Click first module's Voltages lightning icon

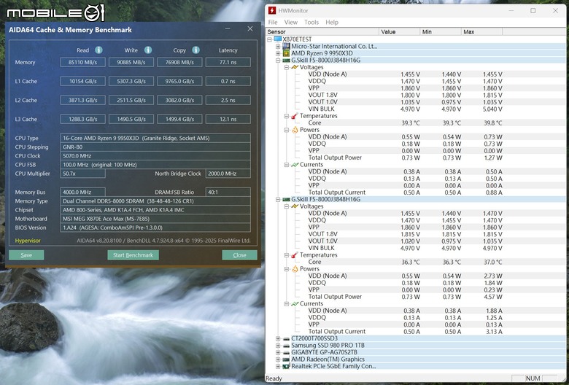coord(294,67)
